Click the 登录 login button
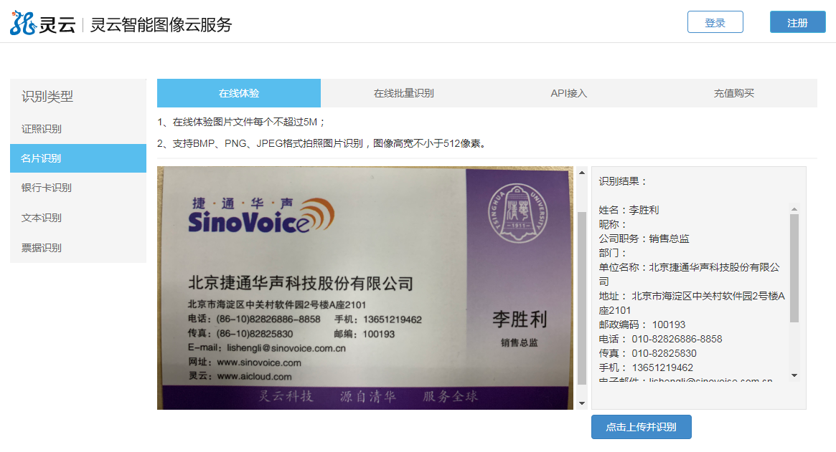 click(x=715, y=22)
